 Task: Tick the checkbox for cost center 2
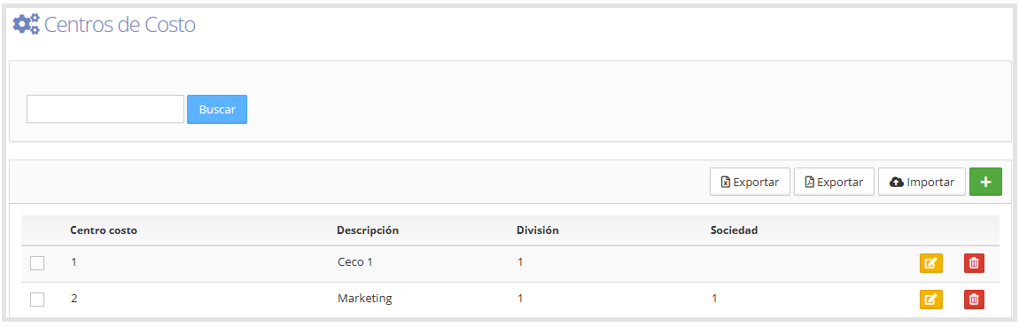pyautogui.click(x=38, y=300)
